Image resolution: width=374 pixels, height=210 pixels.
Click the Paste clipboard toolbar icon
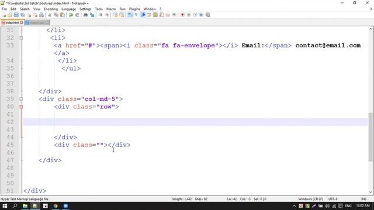63,15
